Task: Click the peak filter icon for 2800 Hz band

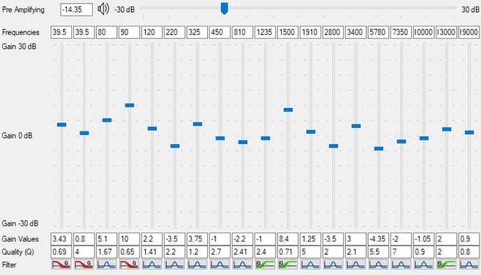Action: [x=333, y=265]
